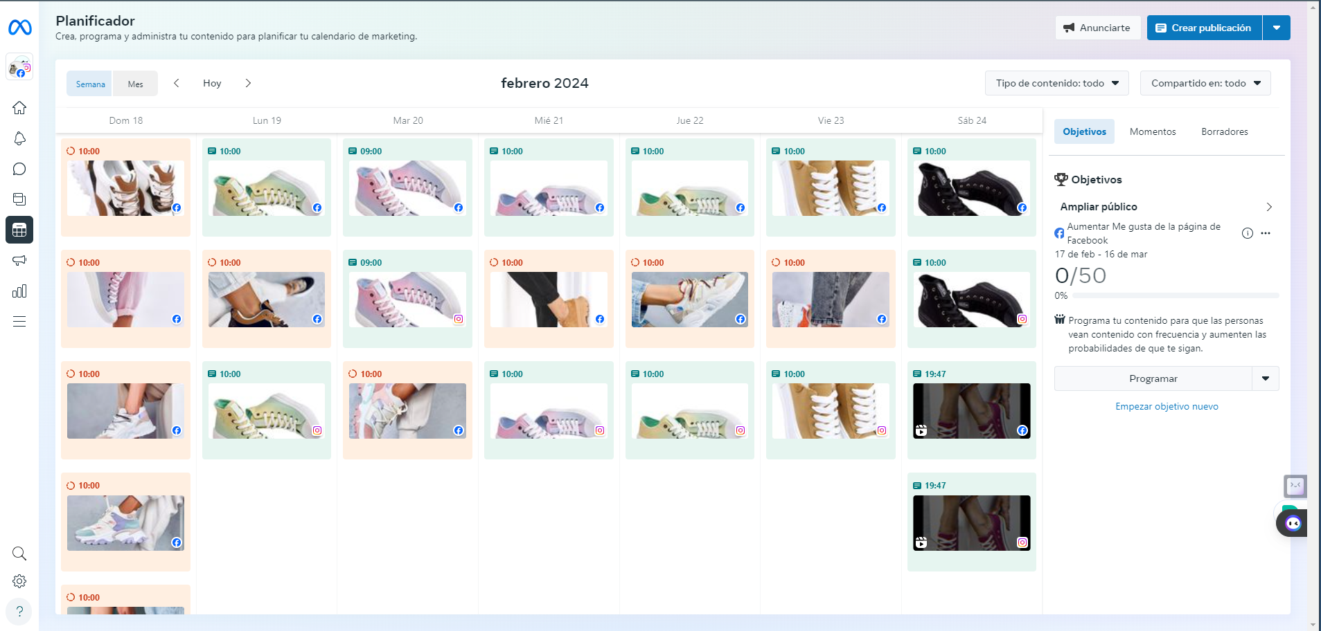The width and height of the screenshot is (1321, 631).
Task: Switch to Semana view
Action: pyautogui.click(x=90, y=84)
